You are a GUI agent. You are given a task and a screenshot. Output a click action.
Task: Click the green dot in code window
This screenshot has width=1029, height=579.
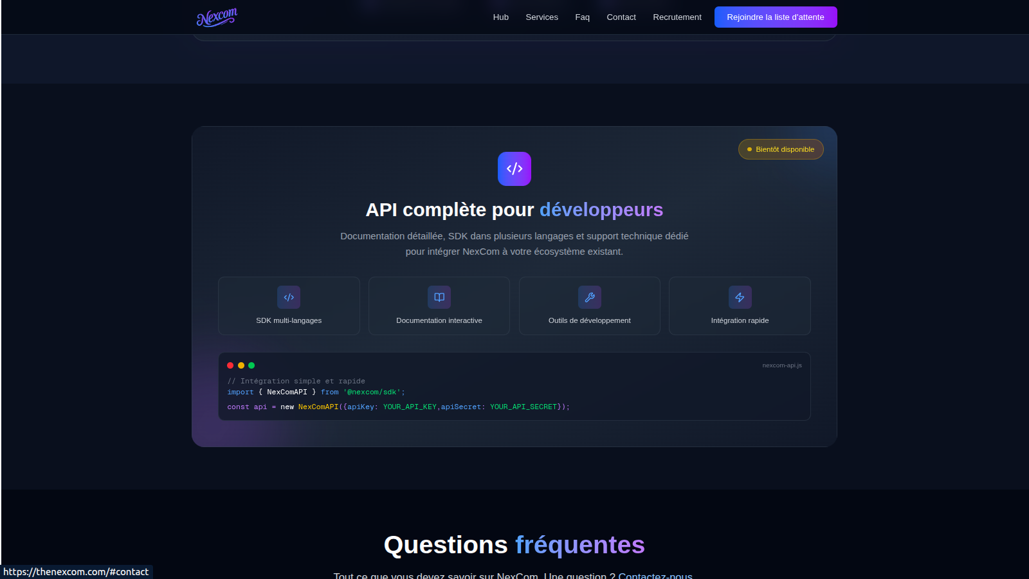coord(251,365)
